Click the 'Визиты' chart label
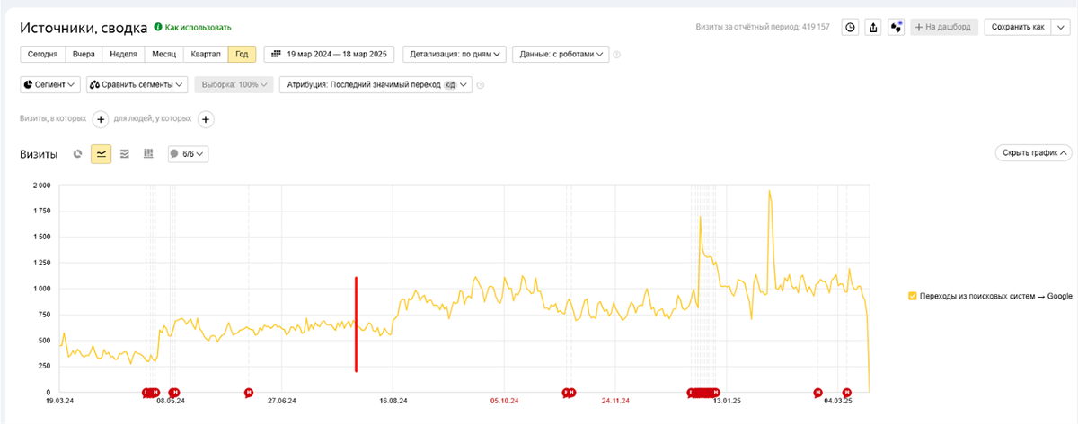 click(39, 154)
